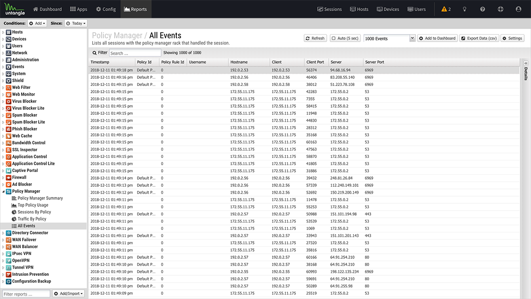
Task: Select the All Events tree item
Action: click(43, 226)
